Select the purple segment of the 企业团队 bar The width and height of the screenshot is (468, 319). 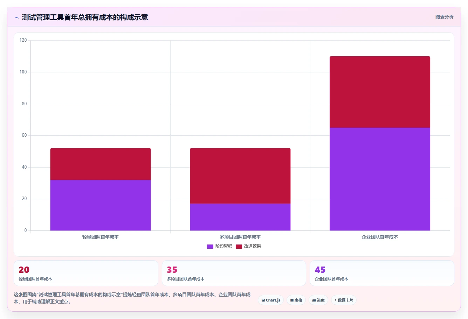click(x=380, y=179)
